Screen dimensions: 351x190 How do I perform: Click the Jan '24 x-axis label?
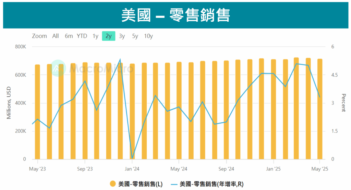pyautogui.click(x=132, y=169)
